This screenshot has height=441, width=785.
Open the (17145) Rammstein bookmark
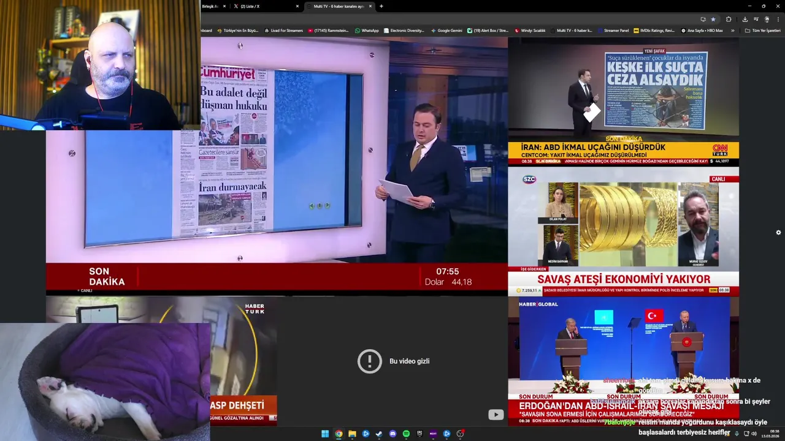pos(328,30)
